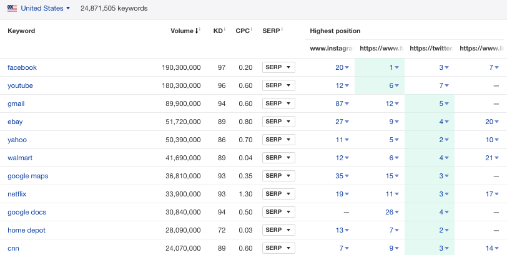Click the info icon next to Volume
Screen dimensions: 507x255
pyautogui.click(x=200, y=29)
